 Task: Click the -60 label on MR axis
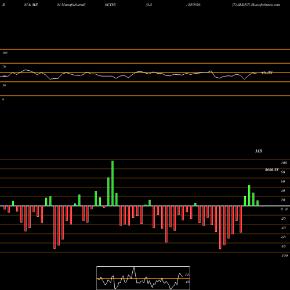pos(283,237)
